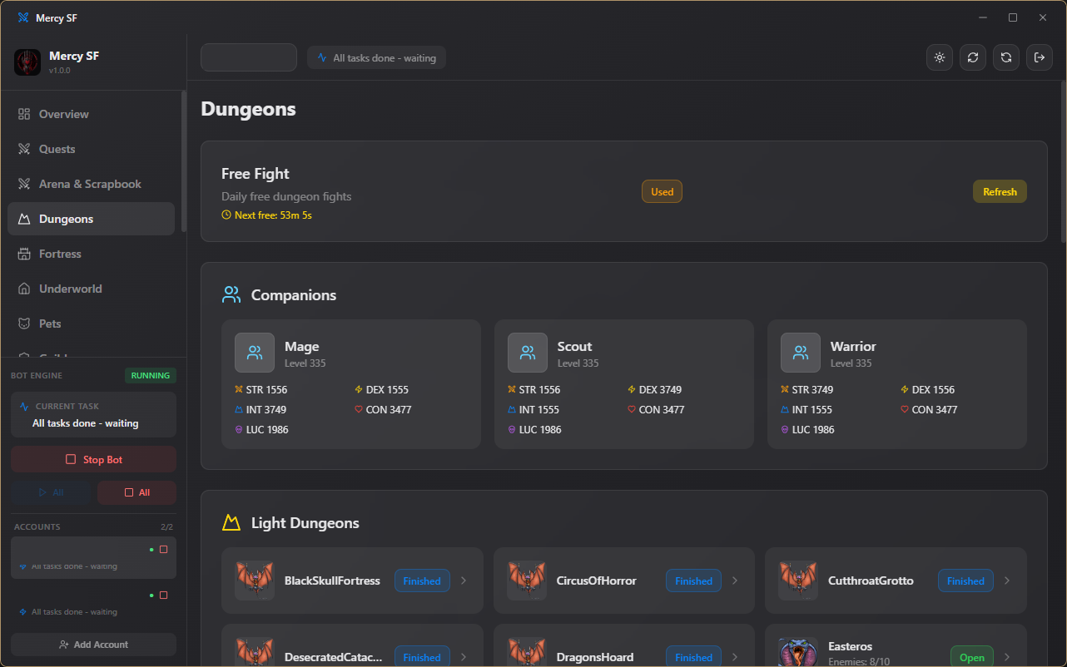Screen dimensions: 1067x667
Task: Click the pulse icon in top status chip
Action: 322,58
